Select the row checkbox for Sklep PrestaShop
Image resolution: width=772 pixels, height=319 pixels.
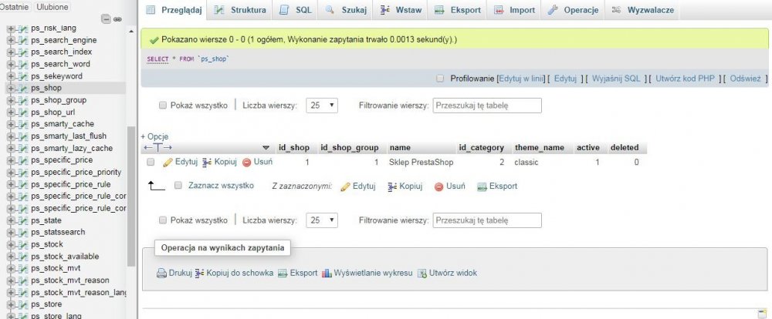[x=151, y=162]
